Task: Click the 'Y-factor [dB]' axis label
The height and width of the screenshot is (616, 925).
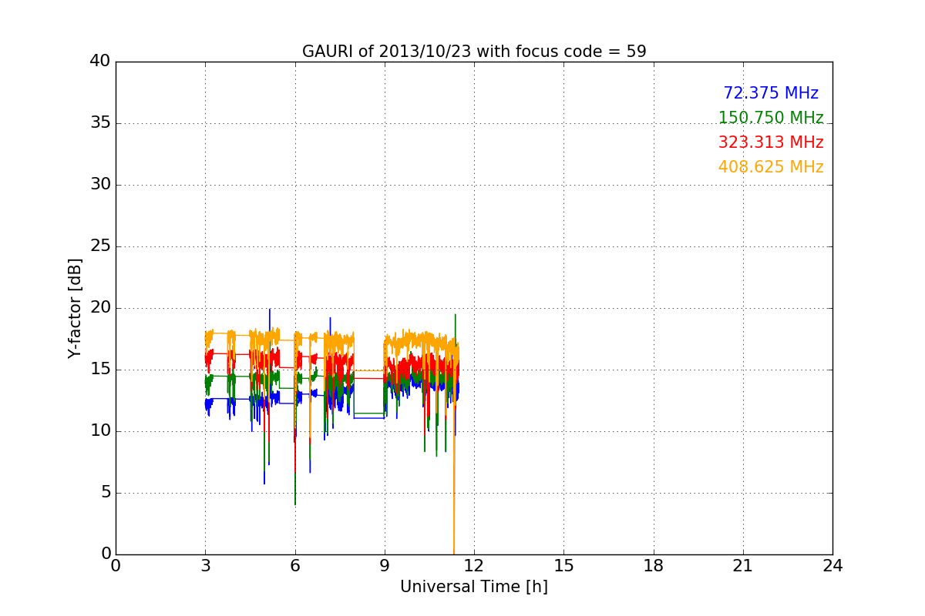Action: coord(75,308)
